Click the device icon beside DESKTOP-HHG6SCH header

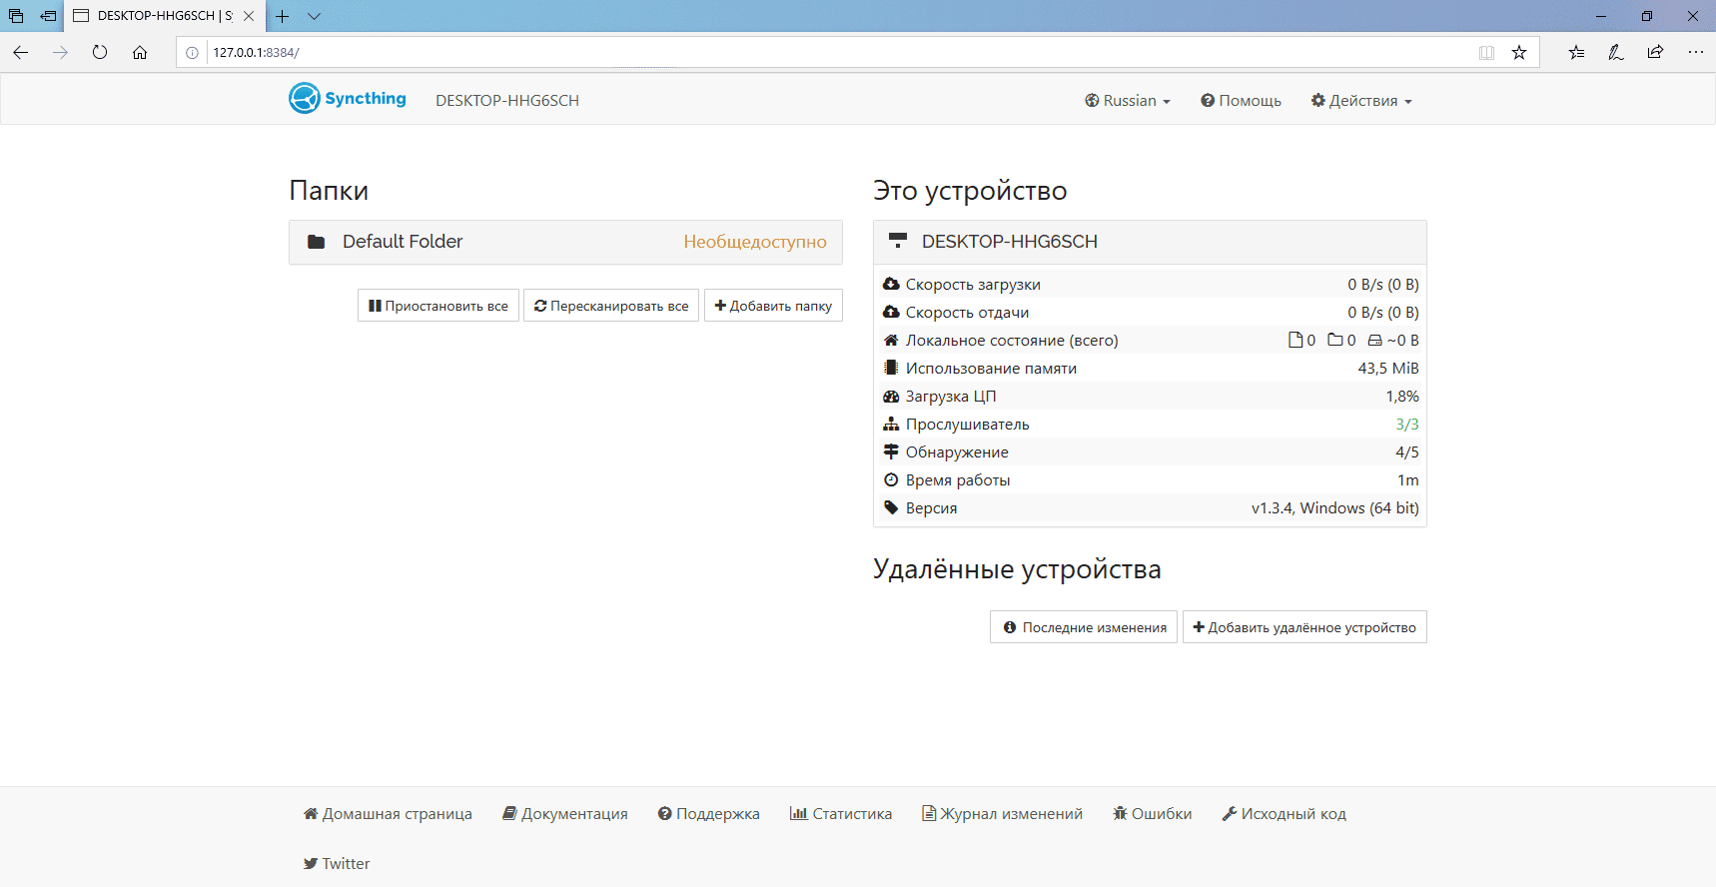point(898,241)
